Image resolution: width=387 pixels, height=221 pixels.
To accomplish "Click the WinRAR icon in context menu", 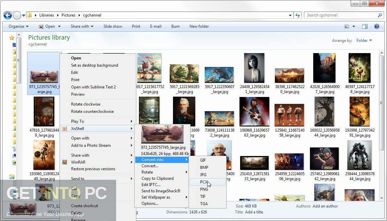I will (x=64, y=162).
